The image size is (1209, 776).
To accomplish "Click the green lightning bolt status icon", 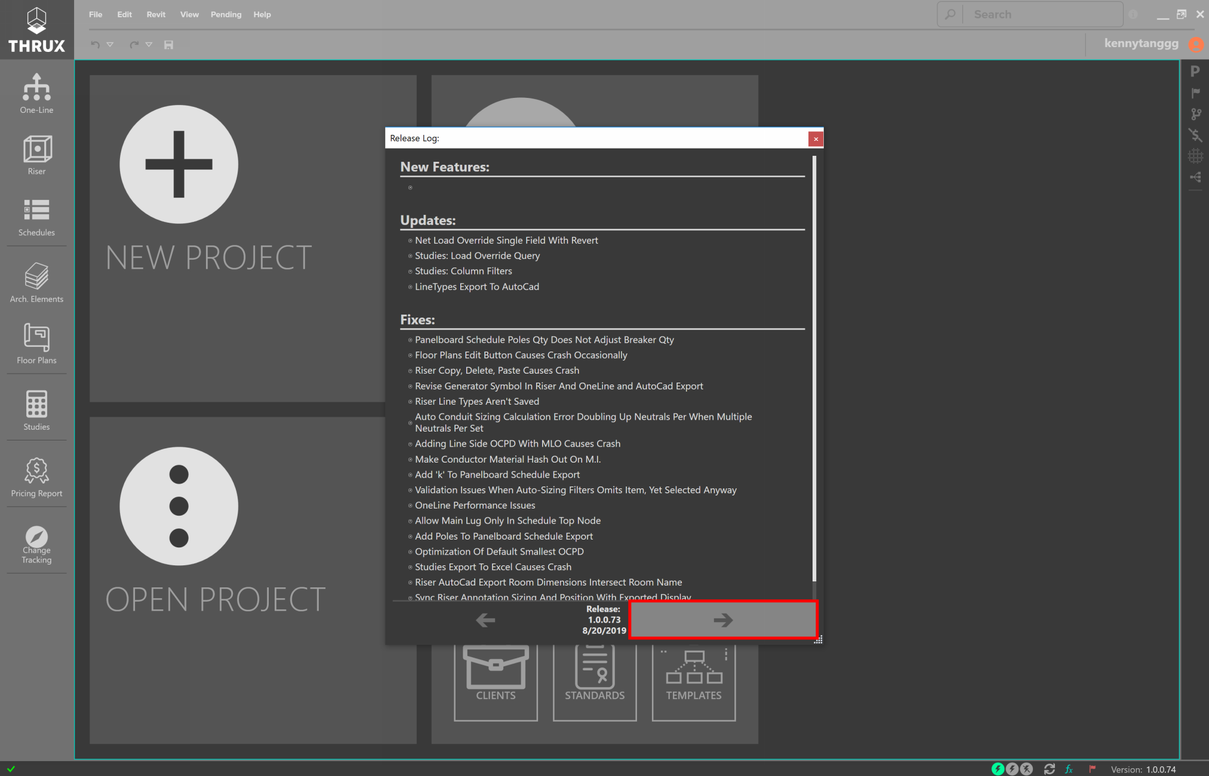I will point(998,769).
